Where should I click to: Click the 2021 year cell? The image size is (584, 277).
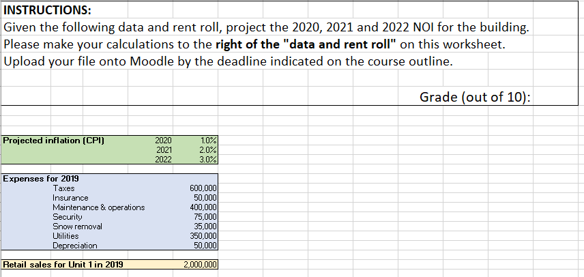(x=164, y=150)
